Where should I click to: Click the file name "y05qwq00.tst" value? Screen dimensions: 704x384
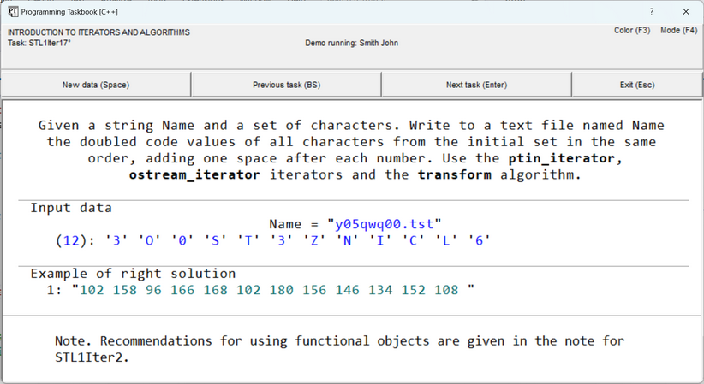coord(385,224)
